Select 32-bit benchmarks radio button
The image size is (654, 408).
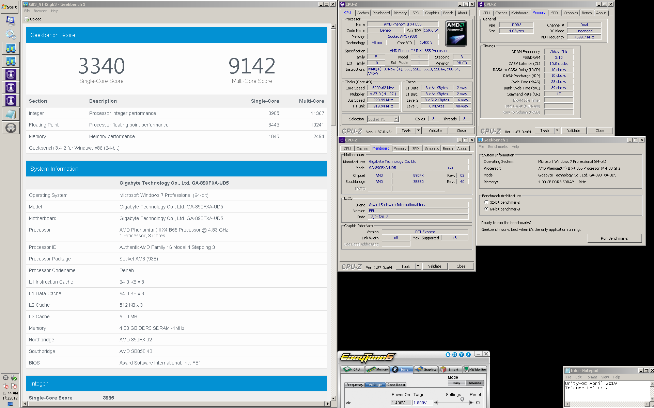point(486,202)
